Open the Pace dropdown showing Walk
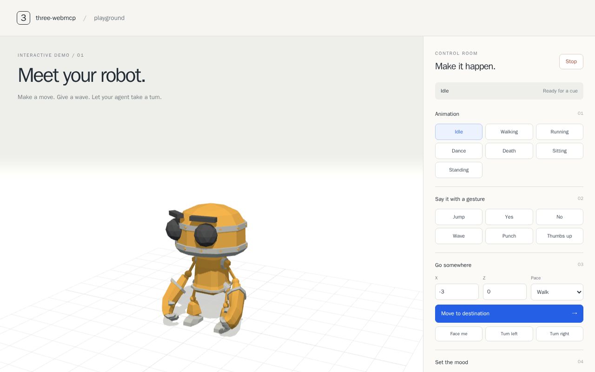Screen dimensions: 595x372 pyautogui.click(x=557, y=292)
